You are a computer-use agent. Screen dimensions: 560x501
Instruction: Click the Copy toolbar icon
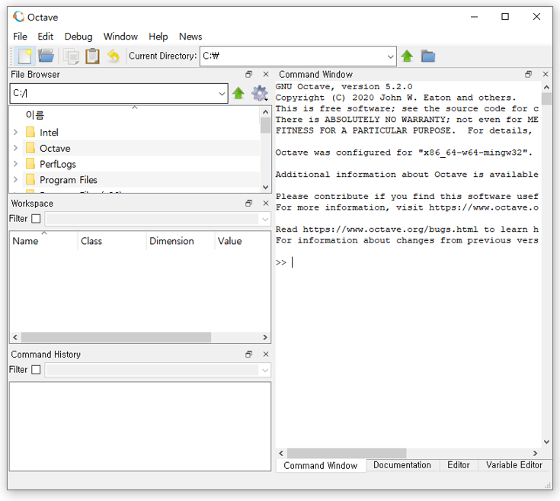pyautogui.click(x=71, y=56)
